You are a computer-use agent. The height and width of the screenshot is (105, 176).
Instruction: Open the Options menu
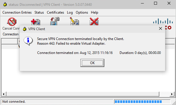[x=82, y=12]
